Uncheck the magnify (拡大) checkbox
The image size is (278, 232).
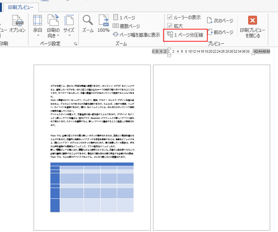point(170,26)
